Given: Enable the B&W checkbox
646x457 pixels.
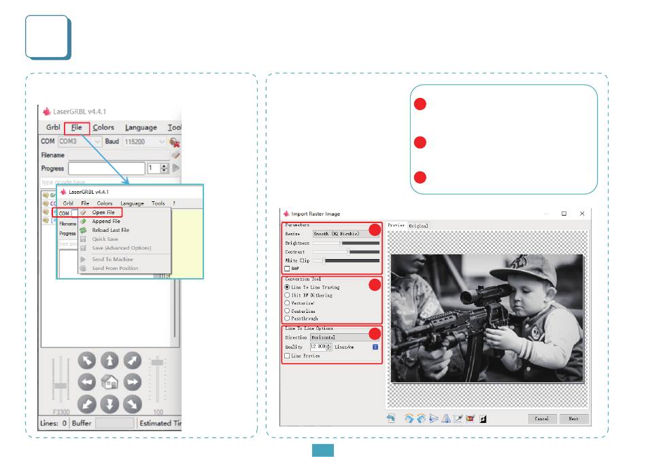Looking at the screenshot, I should coord(287,269).
